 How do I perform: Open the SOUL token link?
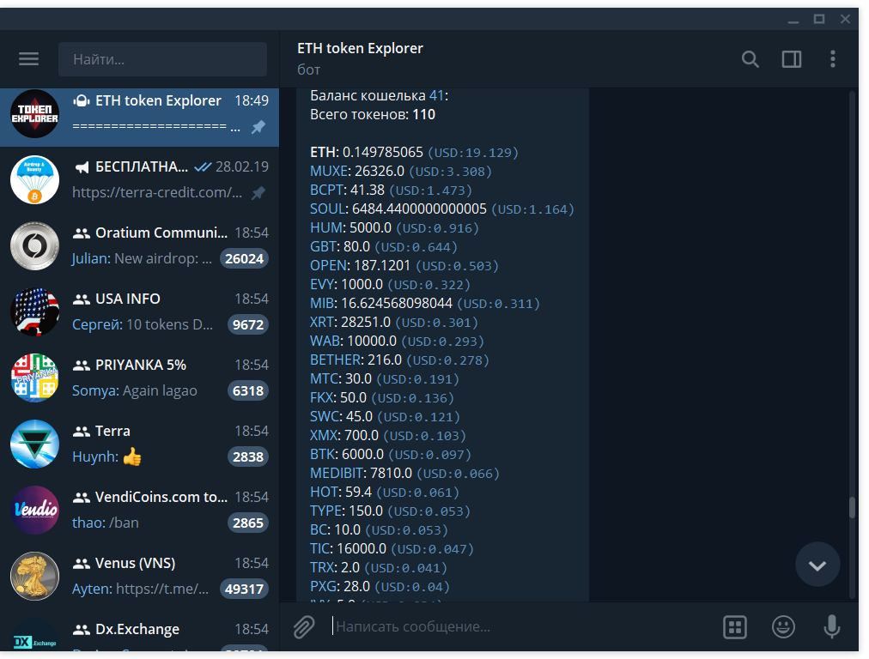coord(328,209)
